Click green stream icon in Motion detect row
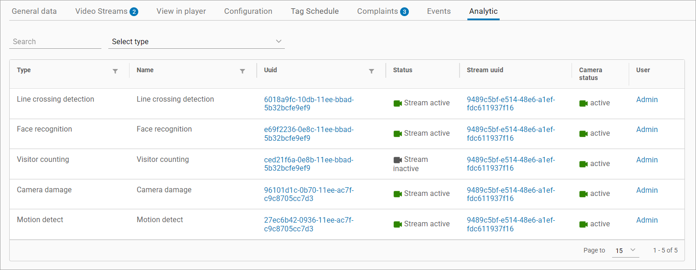 point(397,224)
